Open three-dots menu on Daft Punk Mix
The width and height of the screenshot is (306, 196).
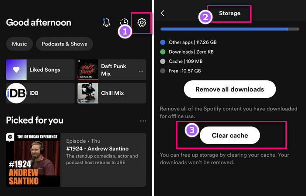point(141,71)
